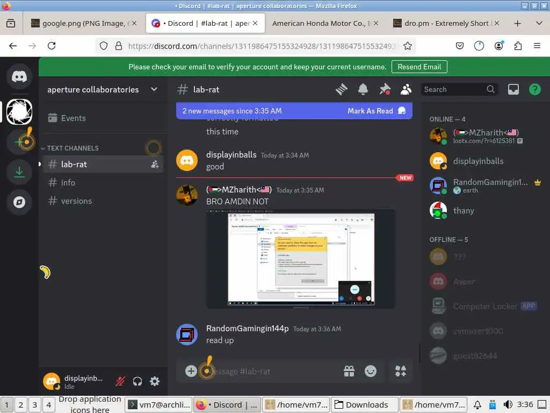The width and height of the screenshot is (550, 413).
Task: Open the Firefox View icon
Action: [11, 24]
